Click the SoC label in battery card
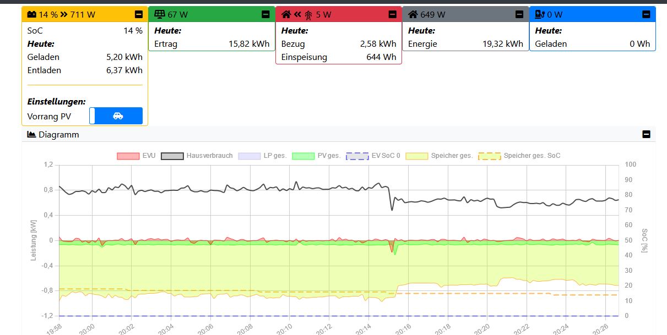 click(x=35, y=31)
